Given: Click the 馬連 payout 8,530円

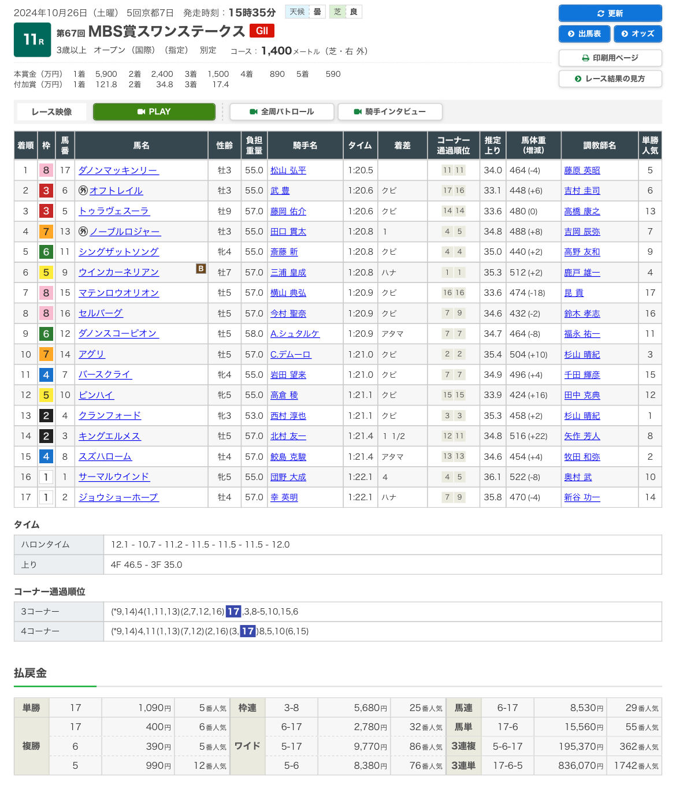Looking at the screenshot, I should 586,708.
